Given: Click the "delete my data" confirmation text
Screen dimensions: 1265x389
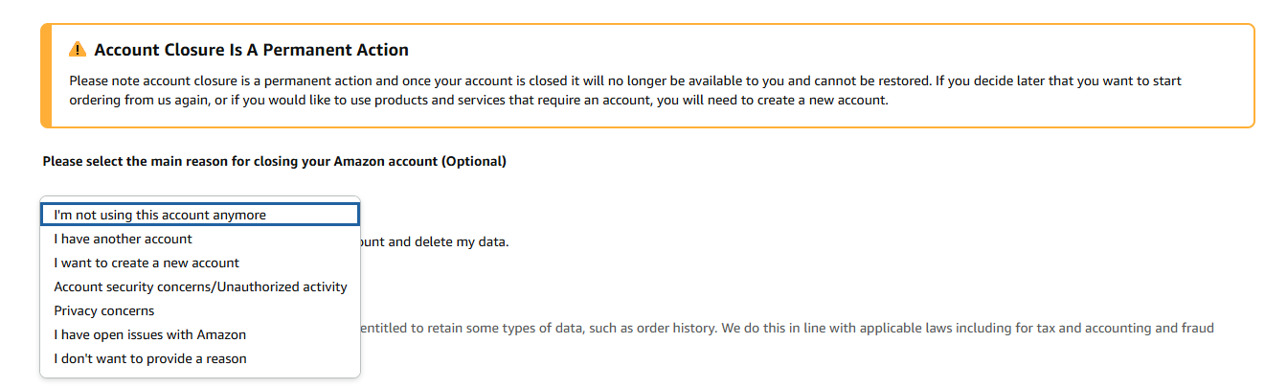Looking at the screenshot, I should 461,241.
